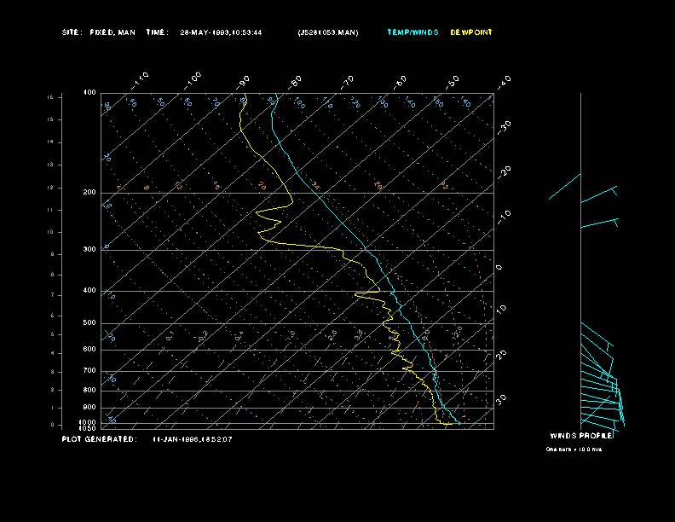Click the cyan TEMP/WINDS legend label
The height and width of the screenshot is (522, 675).
(412, 32)
